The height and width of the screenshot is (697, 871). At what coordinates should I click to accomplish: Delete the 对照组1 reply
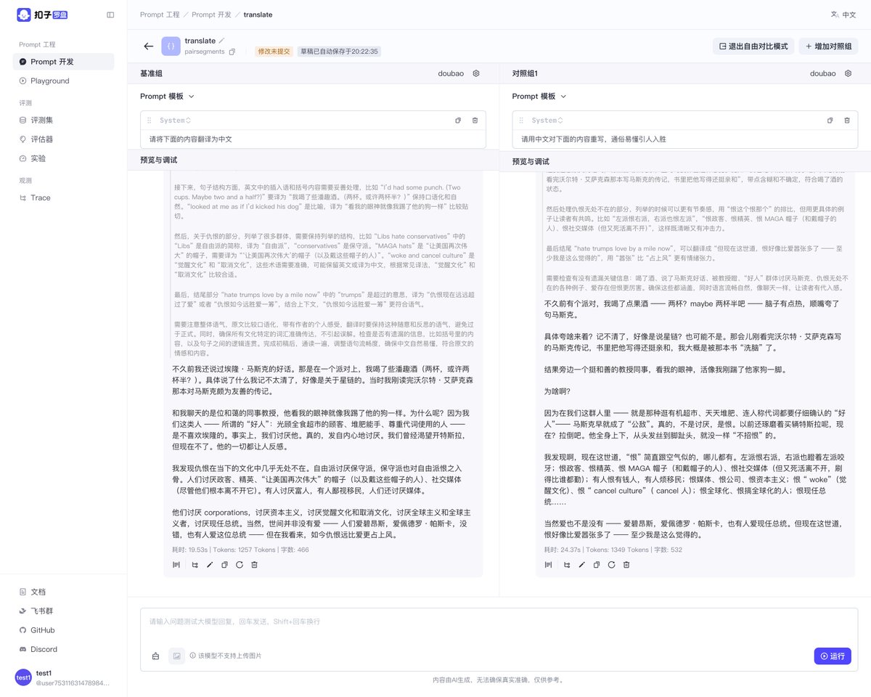pos(626,564)
